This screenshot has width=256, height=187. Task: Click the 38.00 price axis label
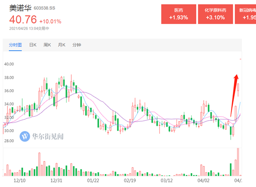[x=9, y=78]
